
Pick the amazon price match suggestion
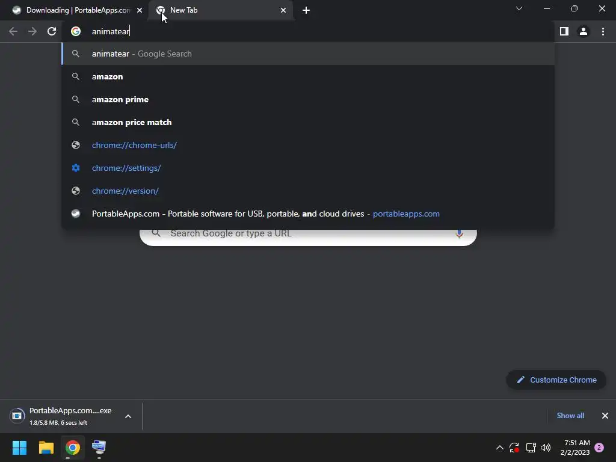point(308,122)
